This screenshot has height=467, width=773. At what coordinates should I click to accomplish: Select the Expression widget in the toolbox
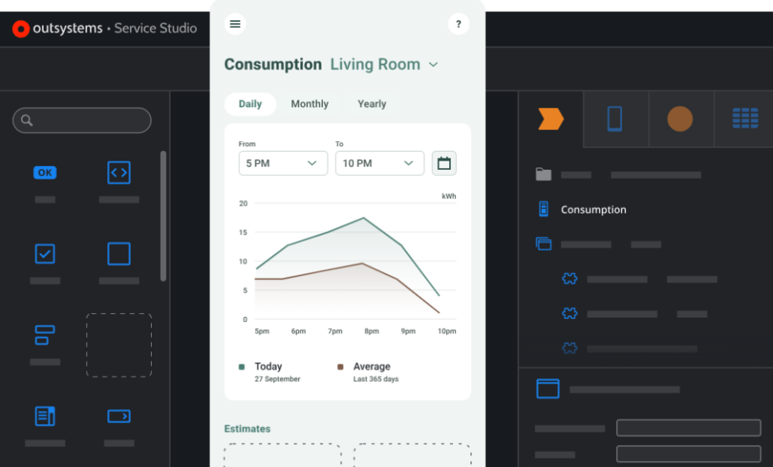(119, 172)
